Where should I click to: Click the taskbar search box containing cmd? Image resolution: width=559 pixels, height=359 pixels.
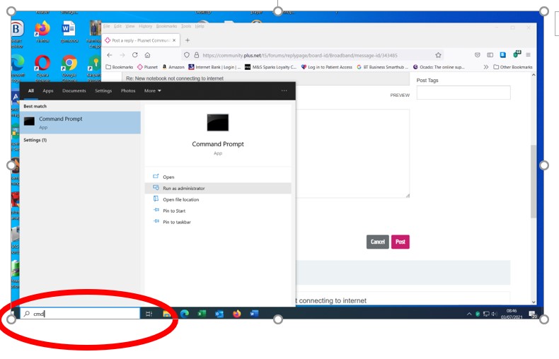click(80, 313)
